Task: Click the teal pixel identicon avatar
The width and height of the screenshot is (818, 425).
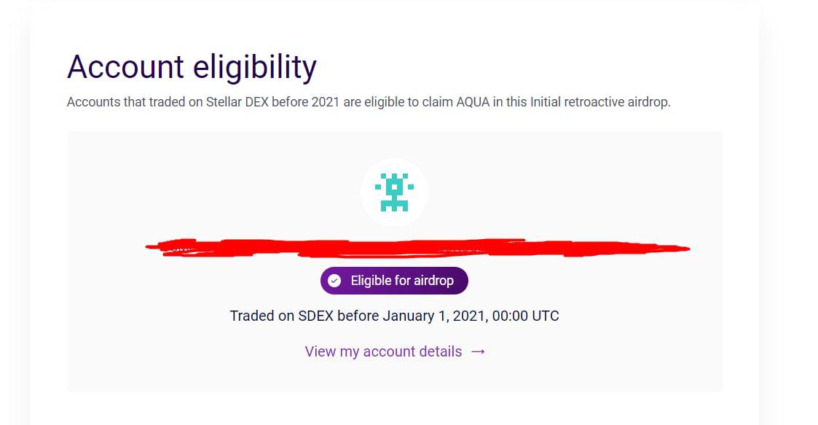Action: click(x=394, y=192)
